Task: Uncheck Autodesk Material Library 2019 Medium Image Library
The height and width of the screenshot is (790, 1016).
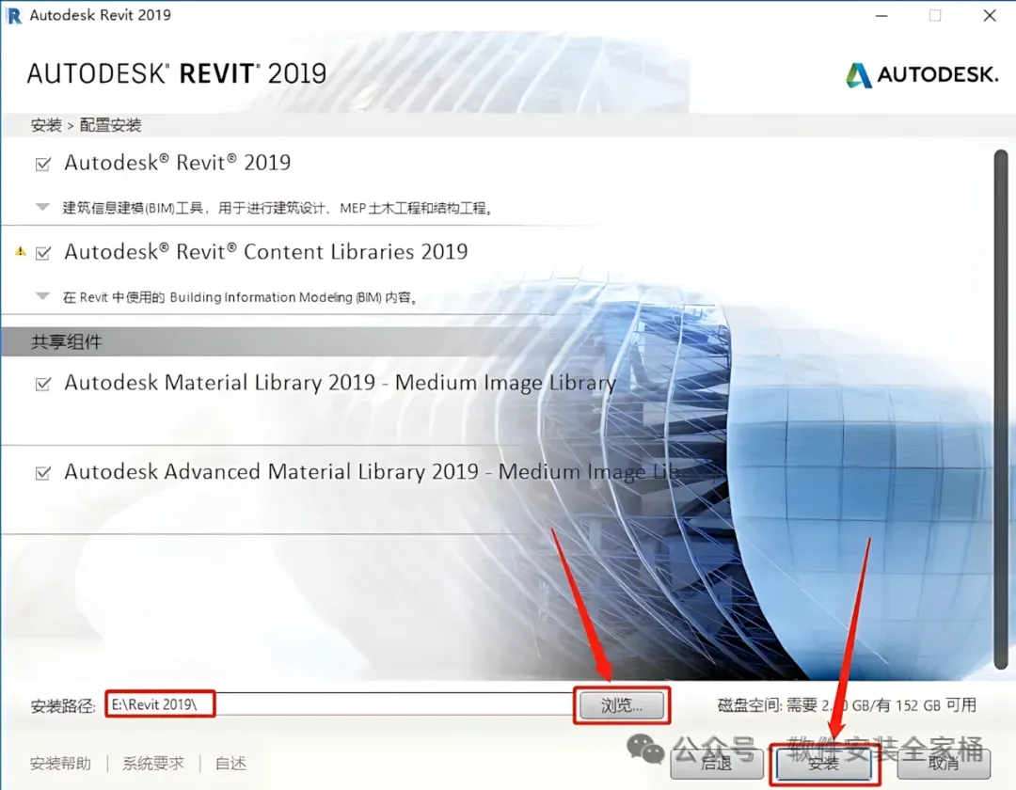Action: pos(42,384)
